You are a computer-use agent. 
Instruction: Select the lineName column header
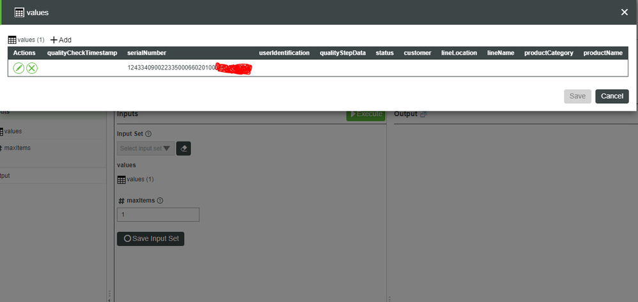pyautogui.click(x=501, y=53)
